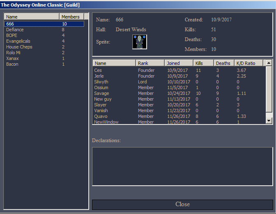Choose Evangelicals in guild list

[x=18, y=41]
